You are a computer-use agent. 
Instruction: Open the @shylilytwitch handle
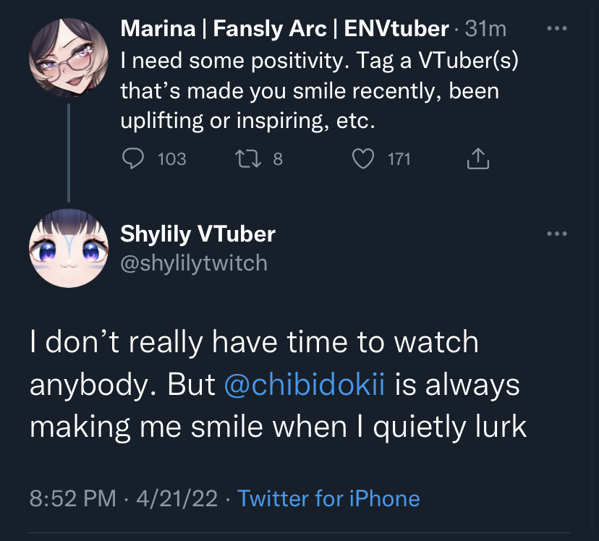193,262
